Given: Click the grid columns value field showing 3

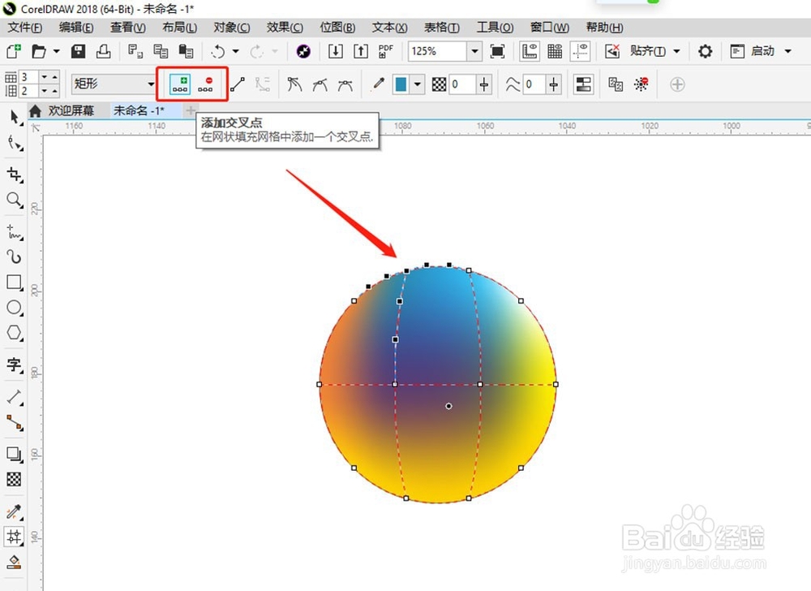Looking at the screenshot, I should tap(28, 77).
